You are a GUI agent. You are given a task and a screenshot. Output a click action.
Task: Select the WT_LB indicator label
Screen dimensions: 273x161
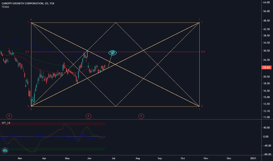pyautogui.click(x=6, y=123)
